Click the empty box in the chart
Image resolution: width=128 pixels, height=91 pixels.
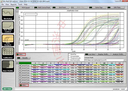(x=31, y=14)
